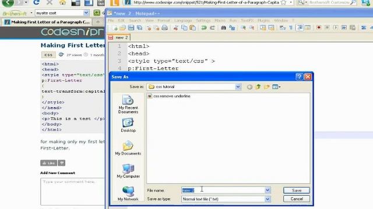Click the Redo arrow in Notepad++ toolbar
The height and width of the screenshot is (209, 373).
[x=212, y=28]
